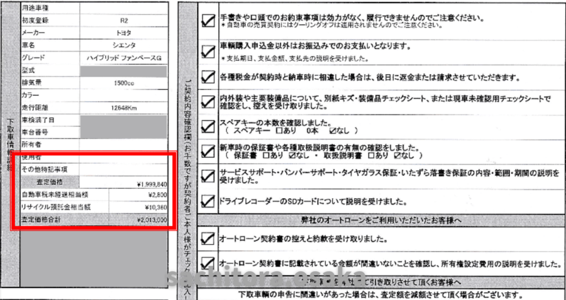Screen dimensions: 566x300
Task: Toggle the checkbox for 内外装 and equipment check sheet
Action: click(206, 103)
